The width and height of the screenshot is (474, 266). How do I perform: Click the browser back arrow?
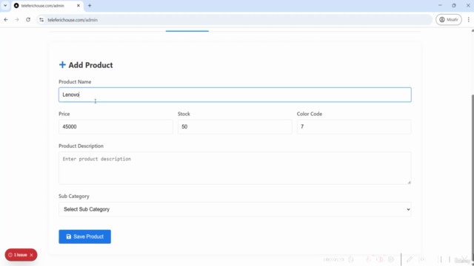coord(6,20)
